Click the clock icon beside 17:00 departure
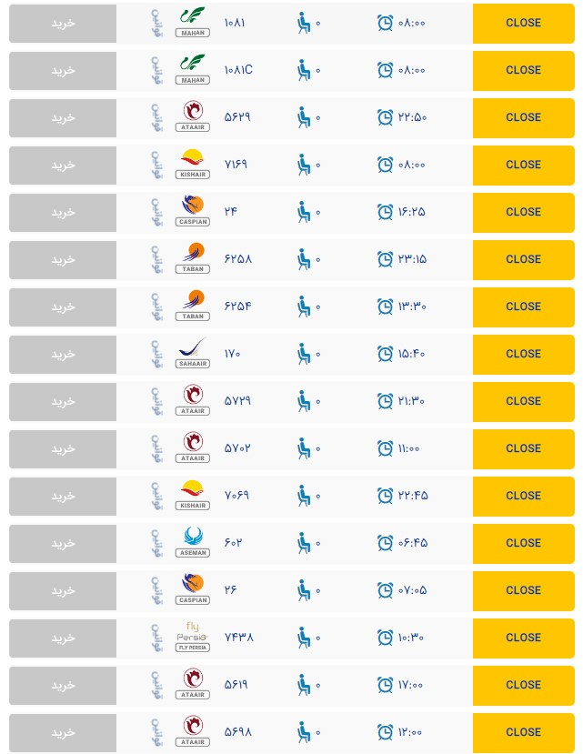This screenshot has width=583, height=754. (x=386, y=685)
